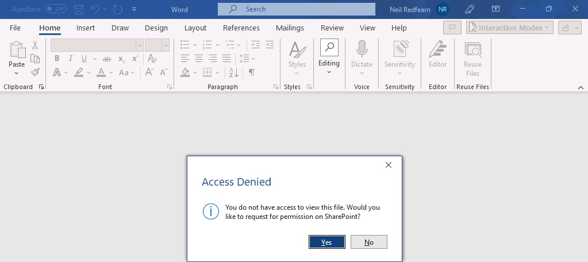Click the Search box in title bar

point(296,9)
